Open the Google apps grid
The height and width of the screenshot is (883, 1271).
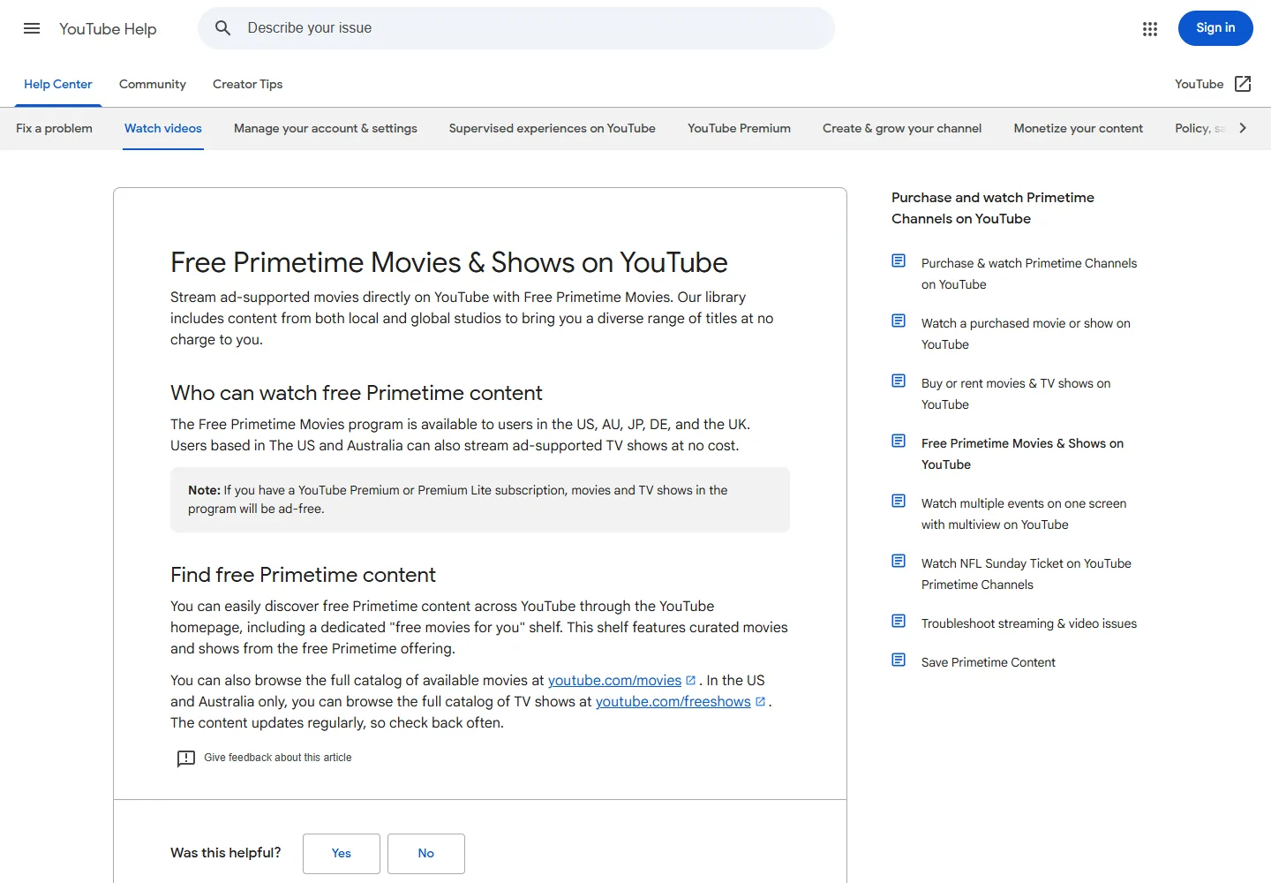click(1150, 29)
